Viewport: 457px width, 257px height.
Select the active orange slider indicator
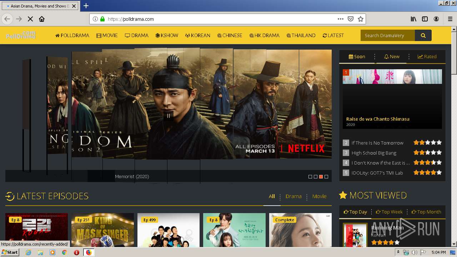[x=321, y=177]
